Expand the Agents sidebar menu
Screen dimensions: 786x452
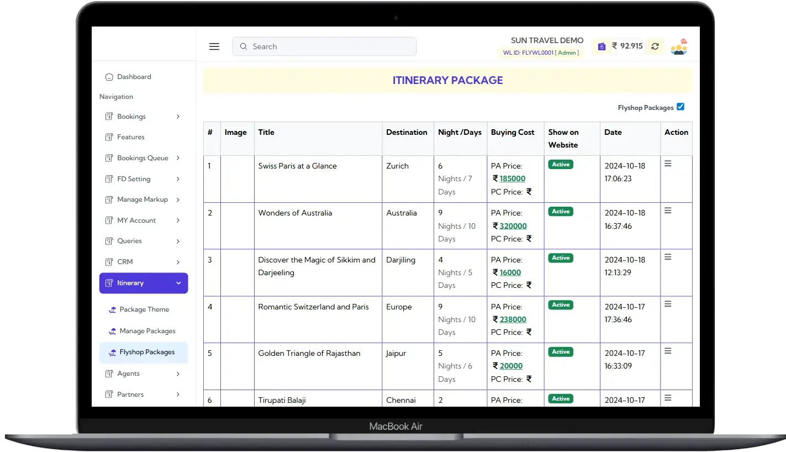click(x=178, y=374)
